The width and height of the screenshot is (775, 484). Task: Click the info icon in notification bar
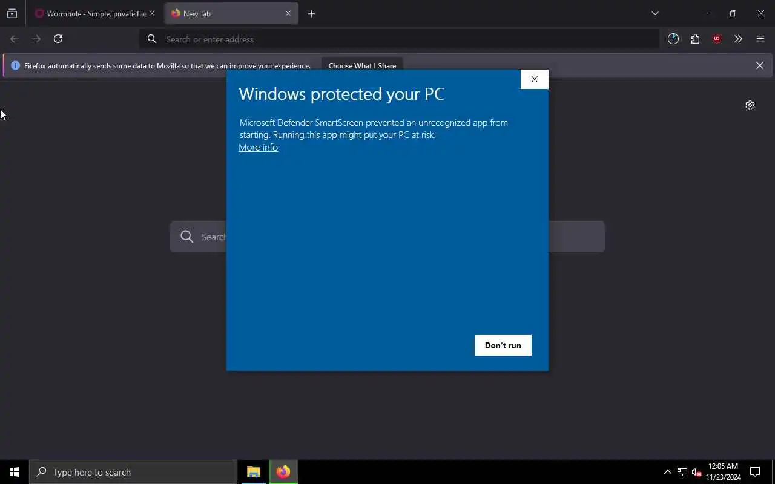(x=15, y=65)
